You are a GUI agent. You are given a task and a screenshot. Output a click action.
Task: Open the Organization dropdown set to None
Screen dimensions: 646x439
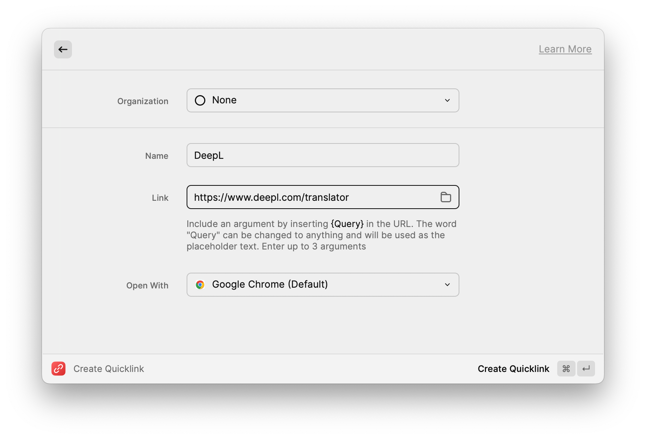click(x=323, y=100)
